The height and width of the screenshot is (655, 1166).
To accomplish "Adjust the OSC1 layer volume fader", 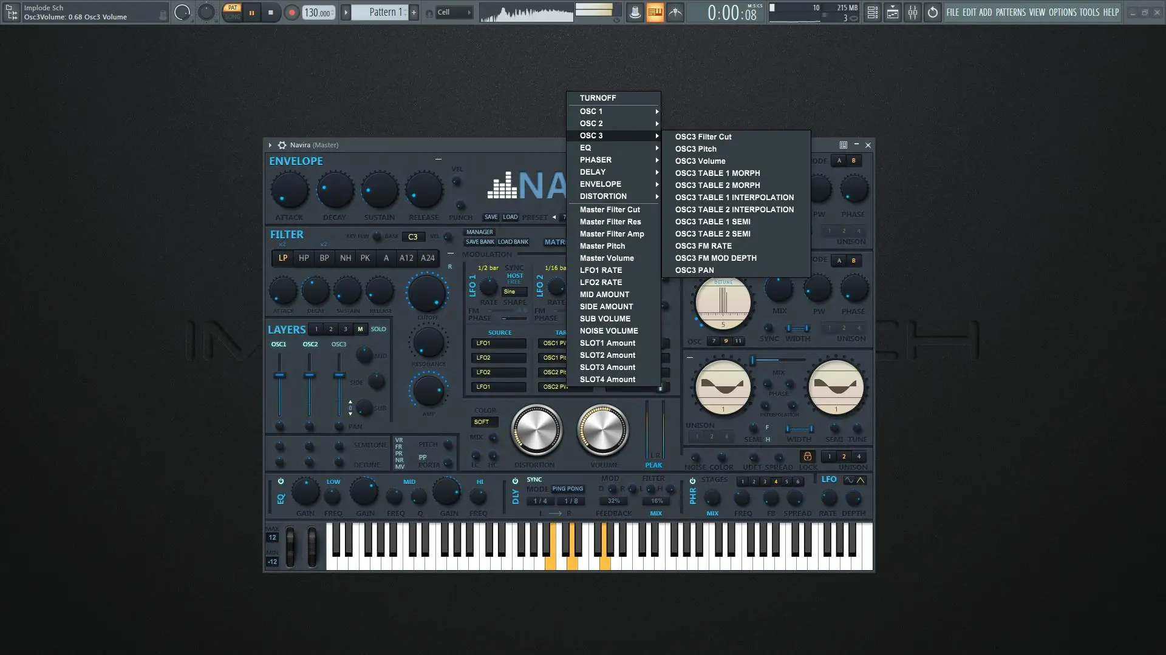I will pyautogui.click(x=279, y=375).
